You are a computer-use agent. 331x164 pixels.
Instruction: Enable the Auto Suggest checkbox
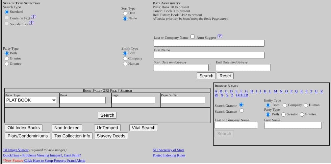[192, 37]
